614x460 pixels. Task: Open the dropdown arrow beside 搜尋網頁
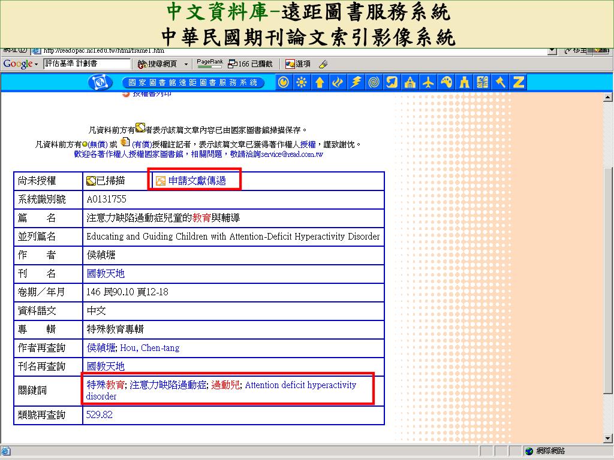(186, 63)
